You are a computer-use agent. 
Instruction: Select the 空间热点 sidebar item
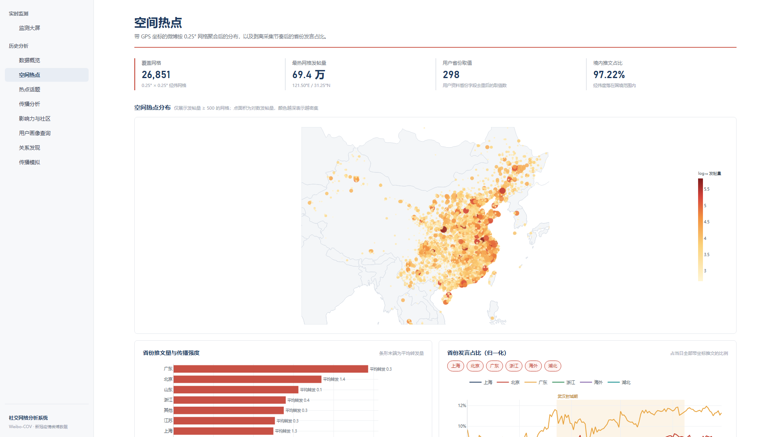(x=47, y=75)
